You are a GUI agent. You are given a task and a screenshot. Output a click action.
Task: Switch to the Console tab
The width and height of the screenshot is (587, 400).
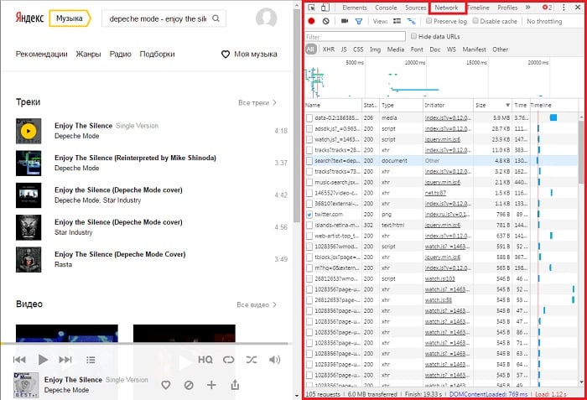coord(386,8)
